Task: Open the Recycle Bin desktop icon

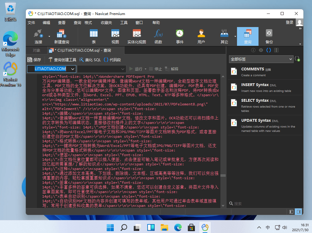Action: (x=10, y=12)
